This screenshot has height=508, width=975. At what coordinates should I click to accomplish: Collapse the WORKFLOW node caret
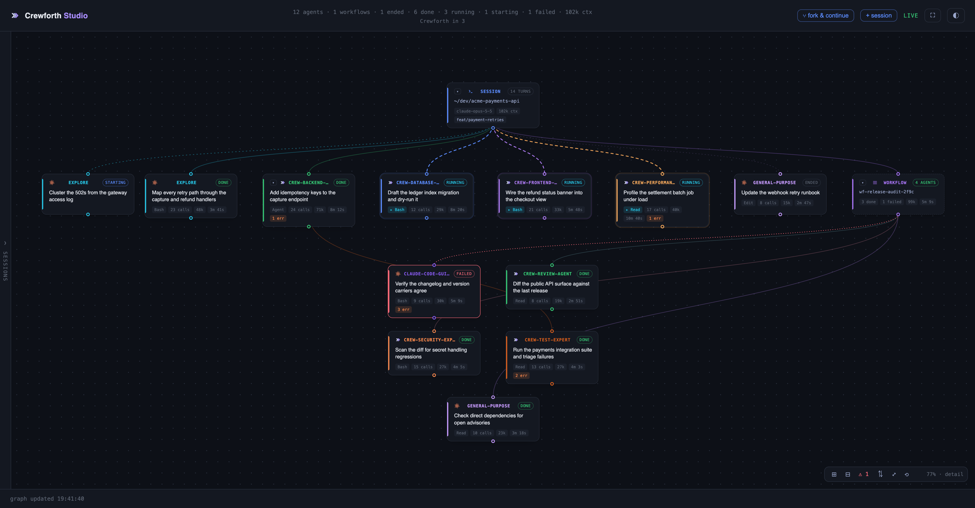coord(863,183)
